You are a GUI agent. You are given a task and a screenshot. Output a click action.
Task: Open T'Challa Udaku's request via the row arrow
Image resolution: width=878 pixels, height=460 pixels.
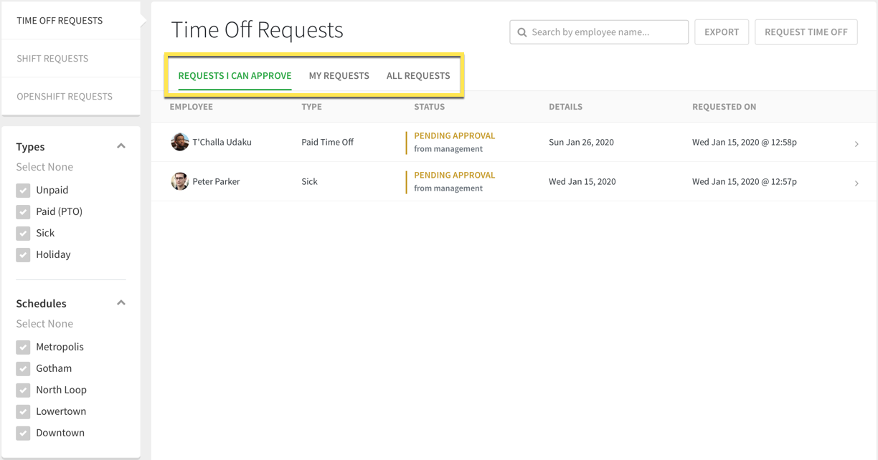tap(856, 143)
